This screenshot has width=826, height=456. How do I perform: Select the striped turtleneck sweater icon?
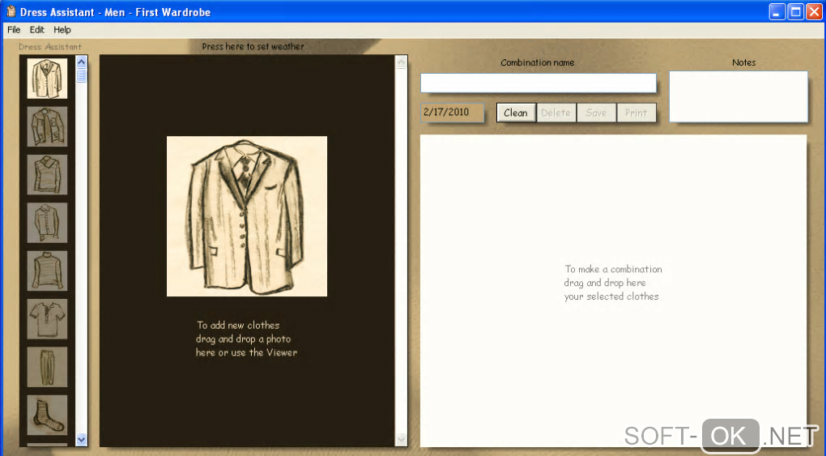[48, 271]
